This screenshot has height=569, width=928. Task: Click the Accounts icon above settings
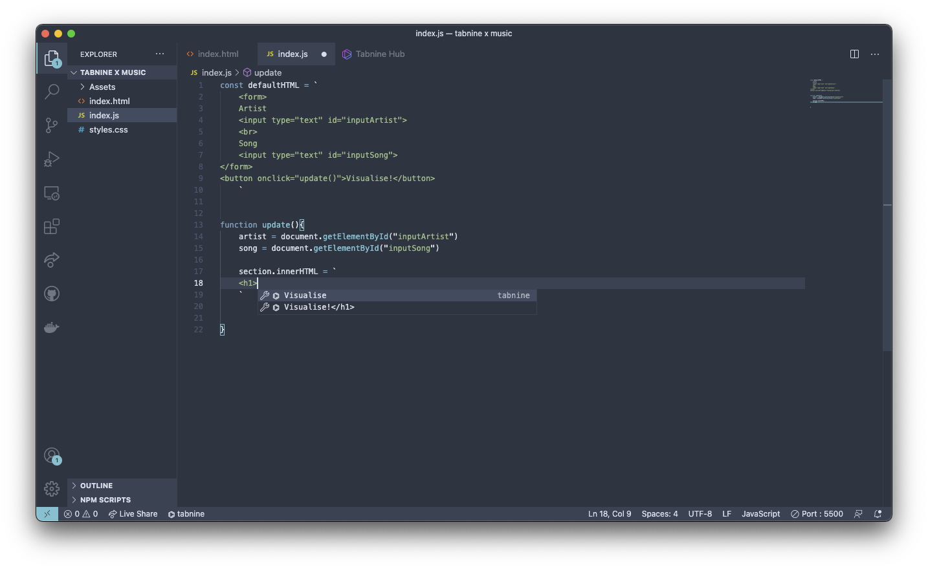(51, 455)
